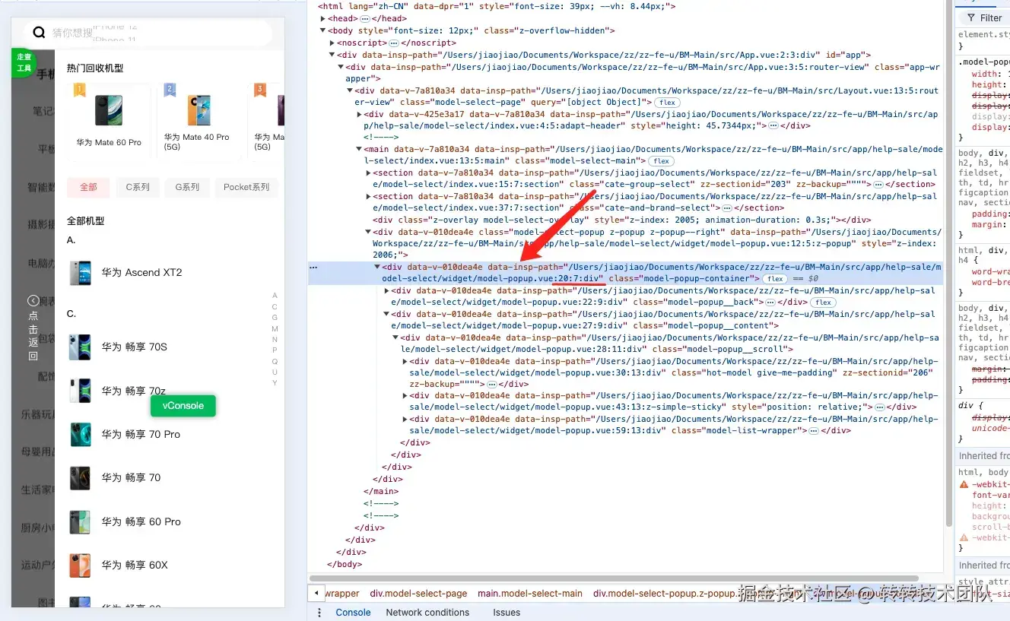Click the 华为 畅享 60X phone thumbnail

tap(80, 566)
